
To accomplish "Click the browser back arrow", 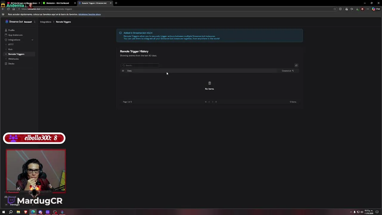I will 3,9.
